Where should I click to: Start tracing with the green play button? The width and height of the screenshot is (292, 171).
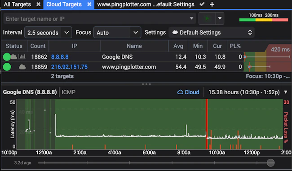(207, 18)
